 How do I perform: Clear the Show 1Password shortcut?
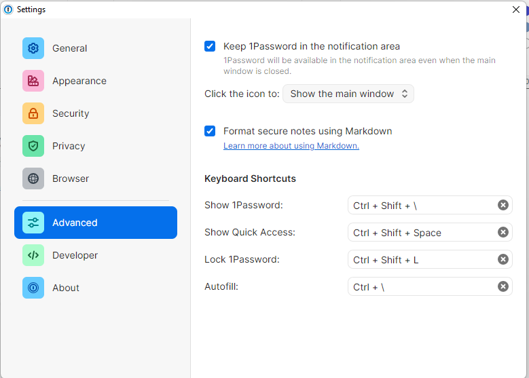[x=503, y=205]
